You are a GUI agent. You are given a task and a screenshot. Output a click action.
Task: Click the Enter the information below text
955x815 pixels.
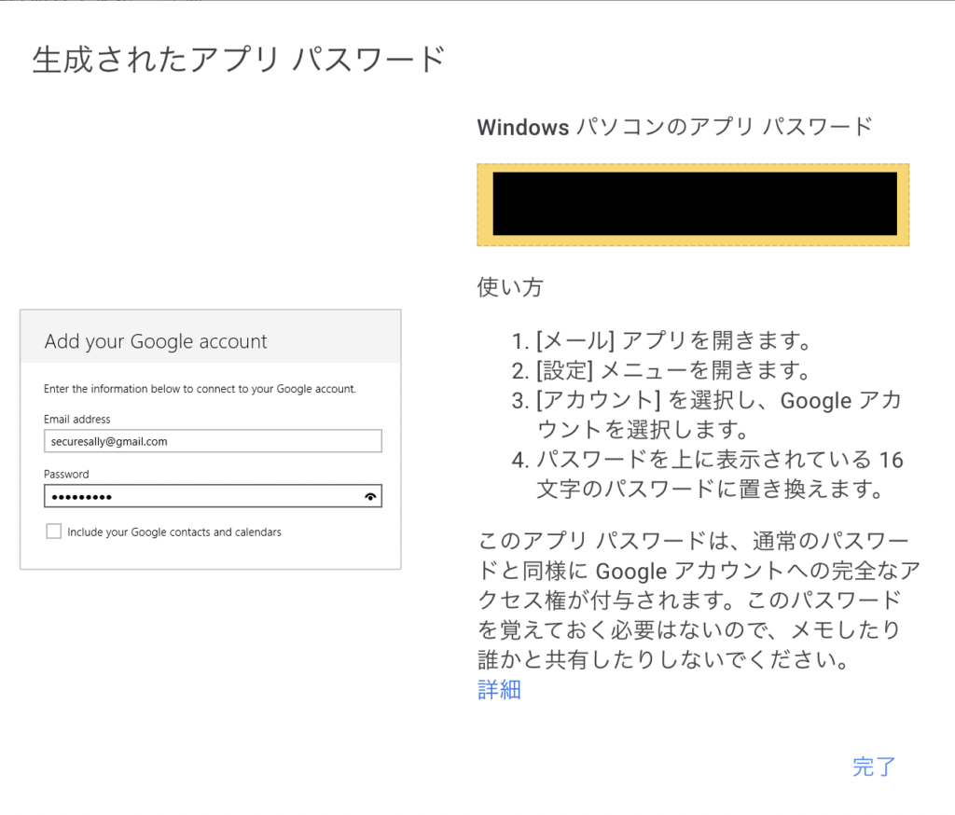tap(200, 389)
